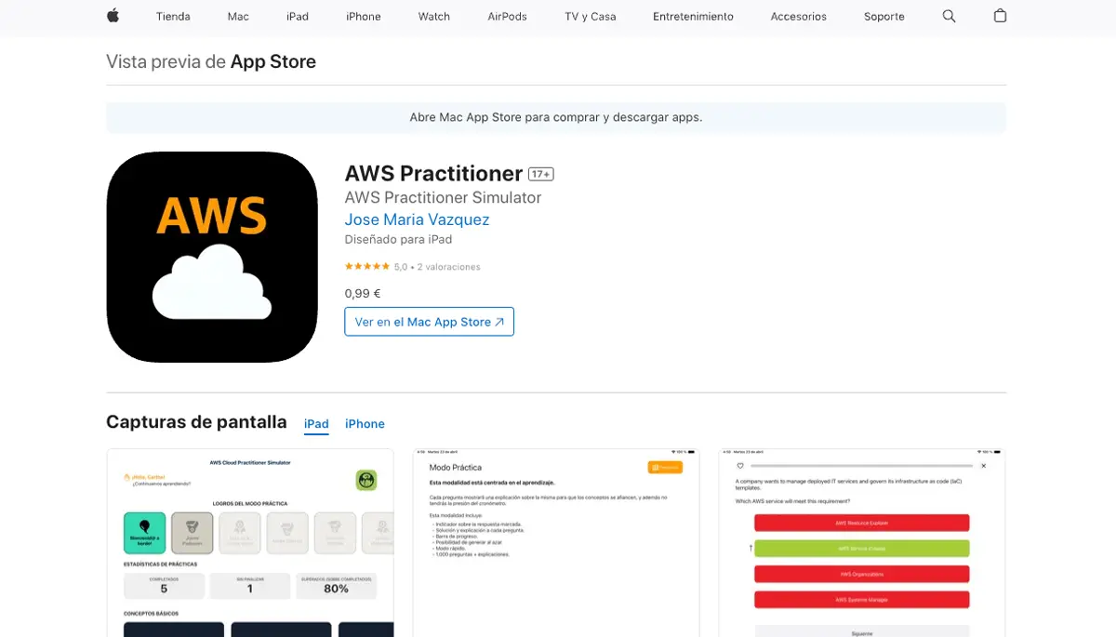Open the Mac menu item
The height and width of the screenshot is (637, 1116).
tap(238, 17)
